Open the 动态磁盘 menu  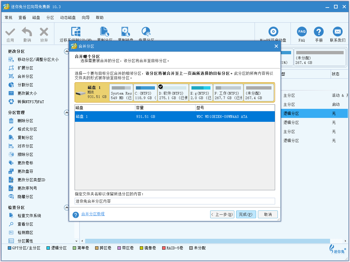coord(68,17)
